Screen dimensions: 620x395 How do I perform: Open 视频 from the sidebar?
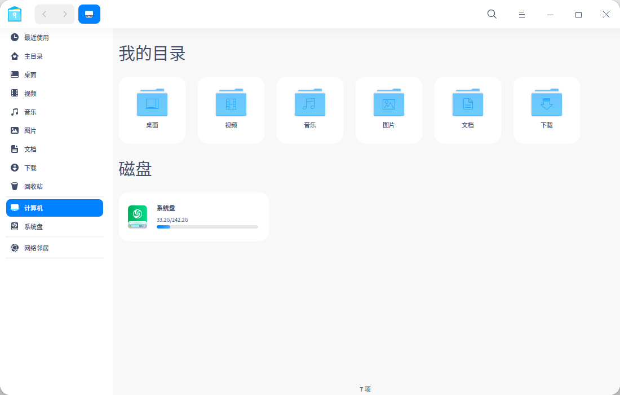point(55,94)
